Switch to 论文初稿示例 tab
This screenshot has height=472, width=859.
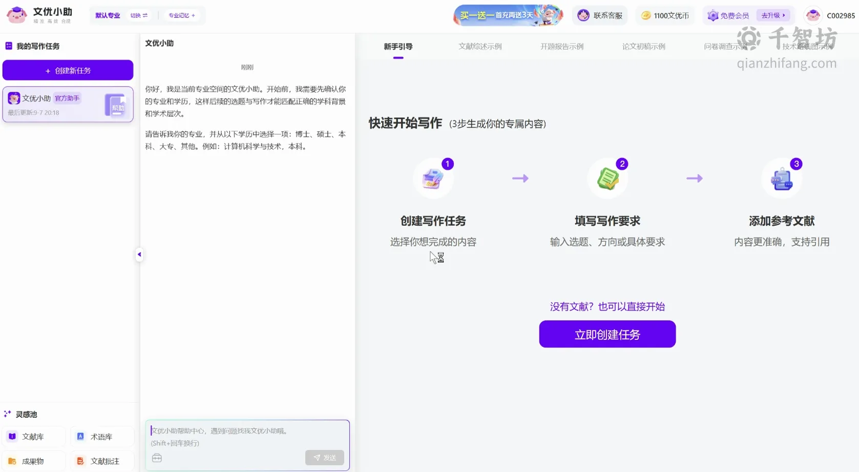coord(644,47)
